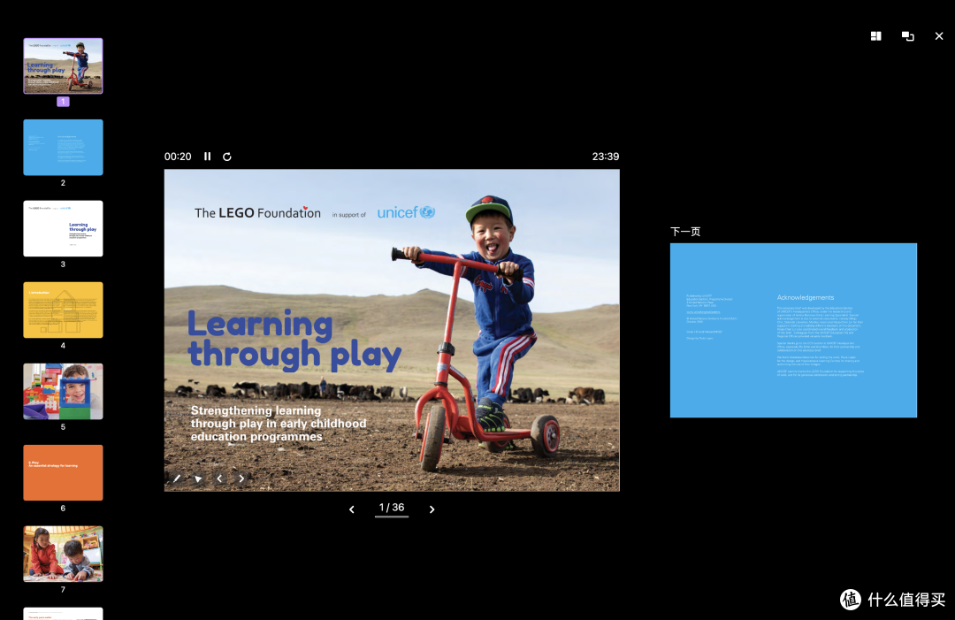Select the yellow slide thumbnail 4
955x620 pixels.
[64, 310]
